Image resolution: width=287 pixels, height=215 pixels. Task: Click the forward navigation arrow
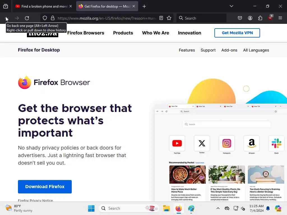point(17,18)
